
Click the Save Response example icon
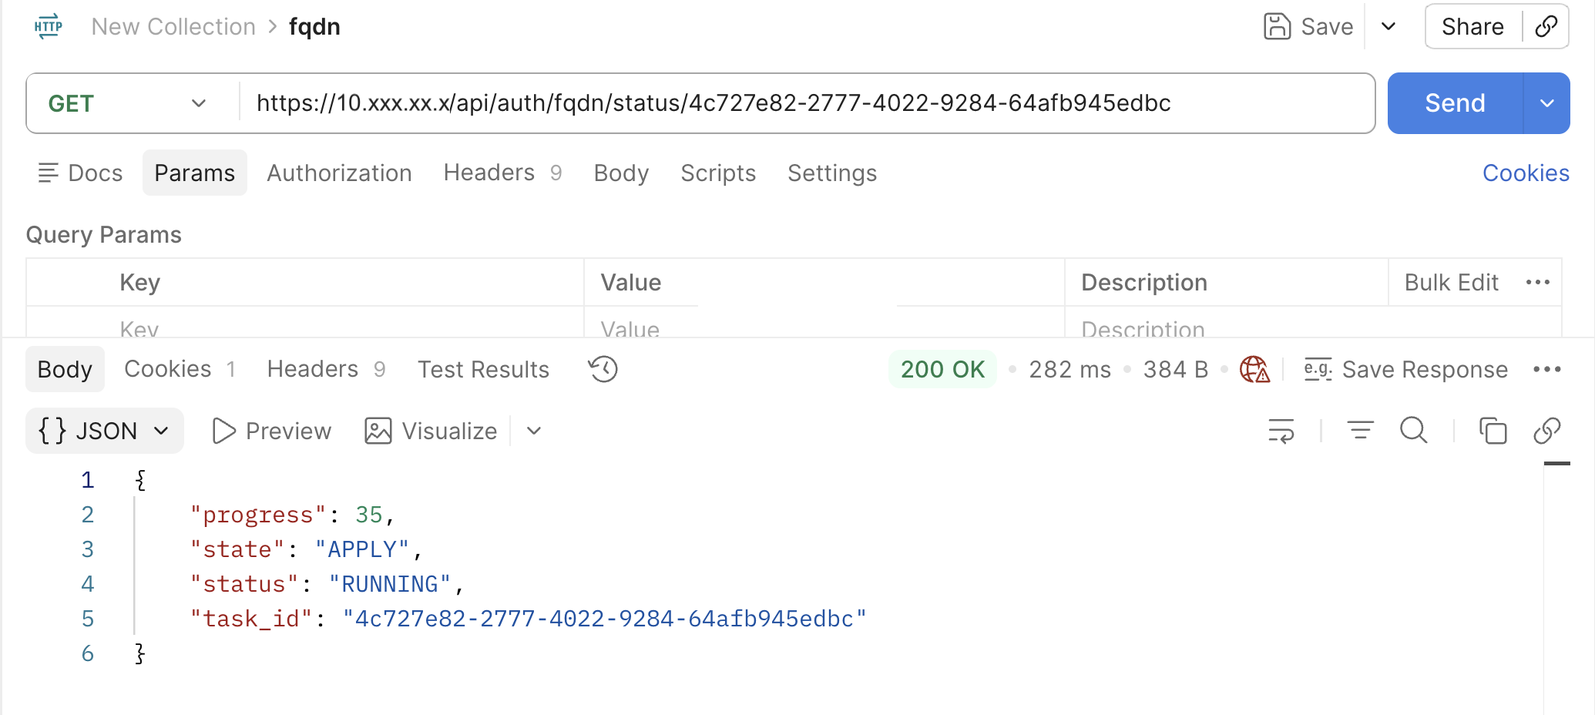click(x=1318, y=369)
